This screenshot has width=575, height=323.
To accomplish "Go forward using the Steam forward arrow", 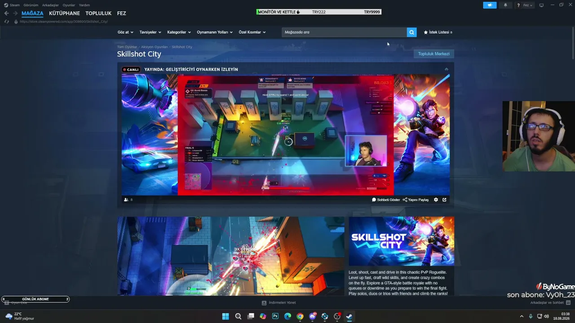I will point(15,13).
